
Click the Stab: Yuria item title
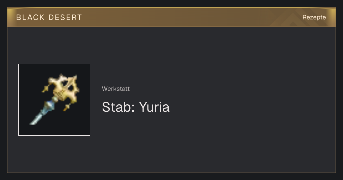(136, 107)
